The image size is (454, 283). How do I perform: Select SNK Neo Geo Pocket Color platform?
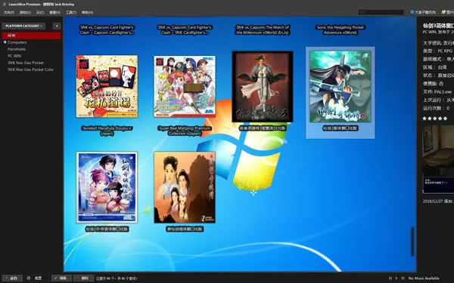[31, 69]
